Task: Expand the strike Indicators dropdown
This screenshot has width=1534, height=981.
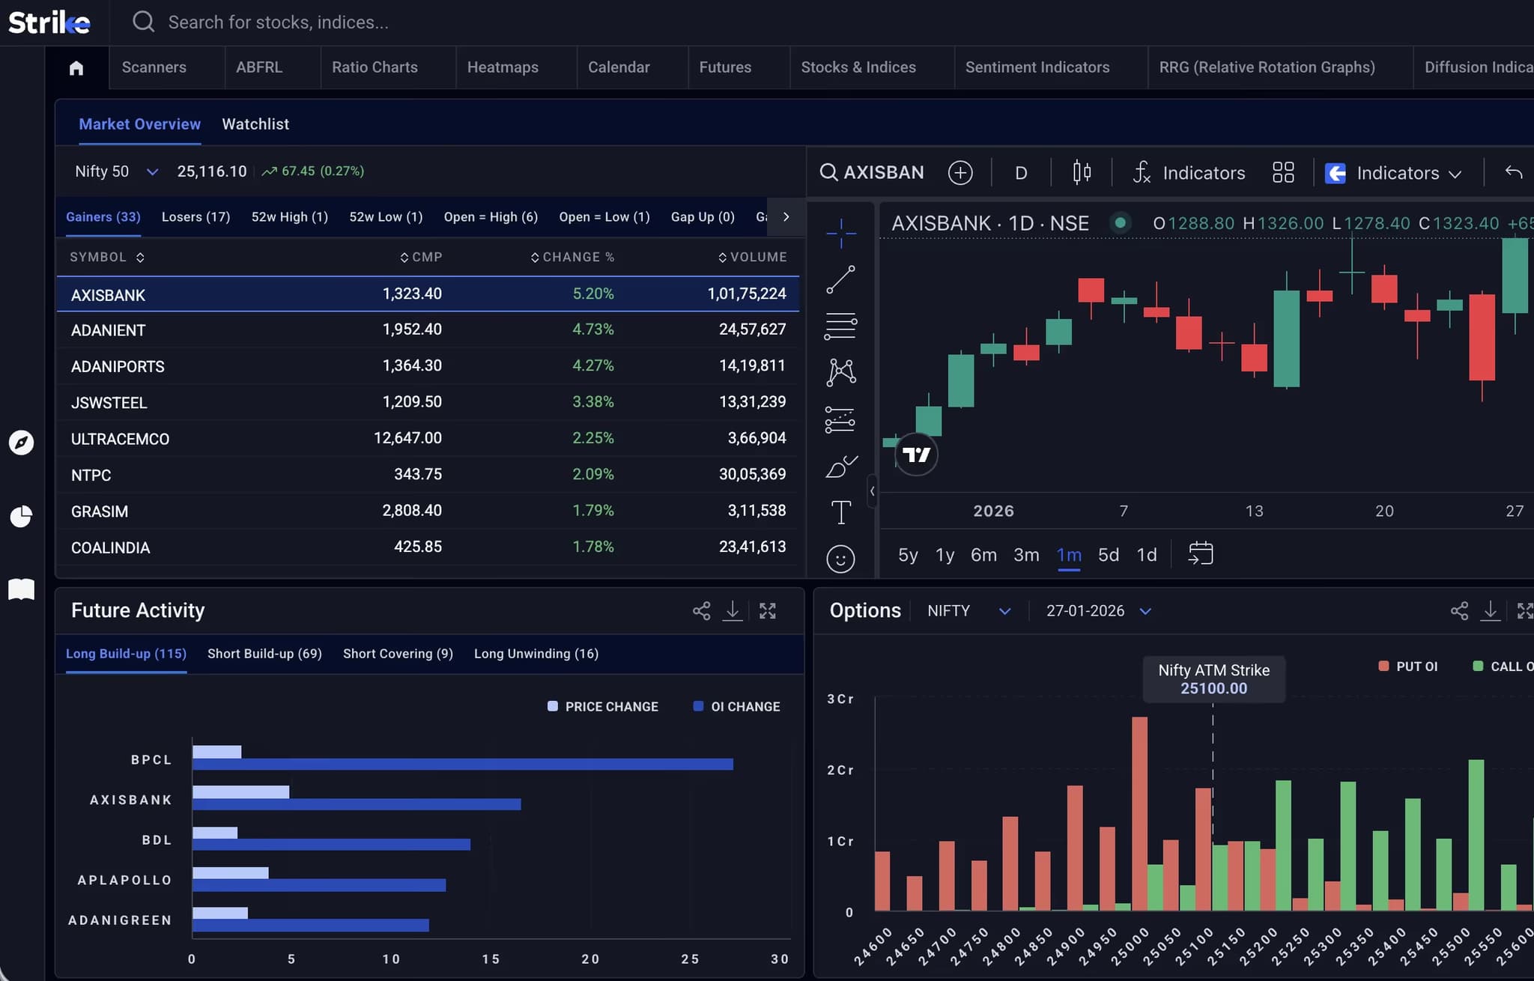Action: pyautogui.click(x=1393, y=173)
